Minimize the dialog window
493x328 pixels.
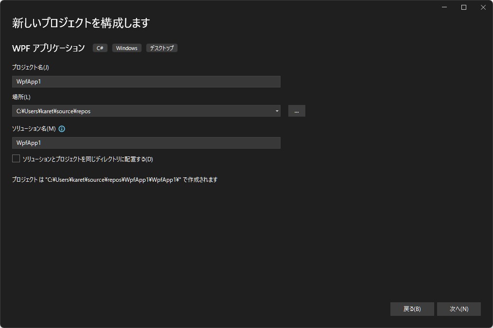coord(444,7)
